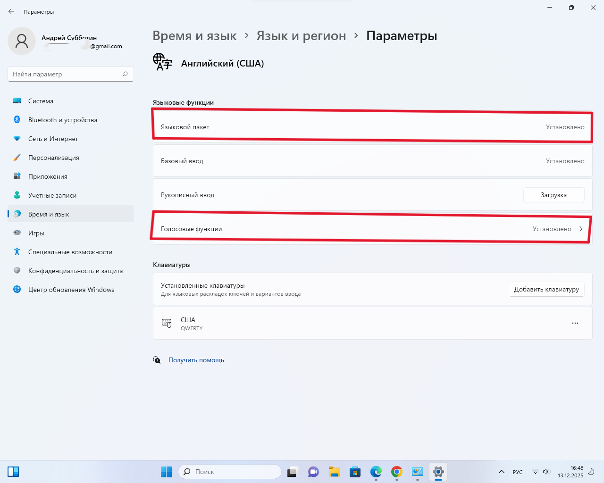Click the Добавить клавиатуру button
Viewport: 604px width, 483px height.
pyautogui.click(x=546, y=289)
